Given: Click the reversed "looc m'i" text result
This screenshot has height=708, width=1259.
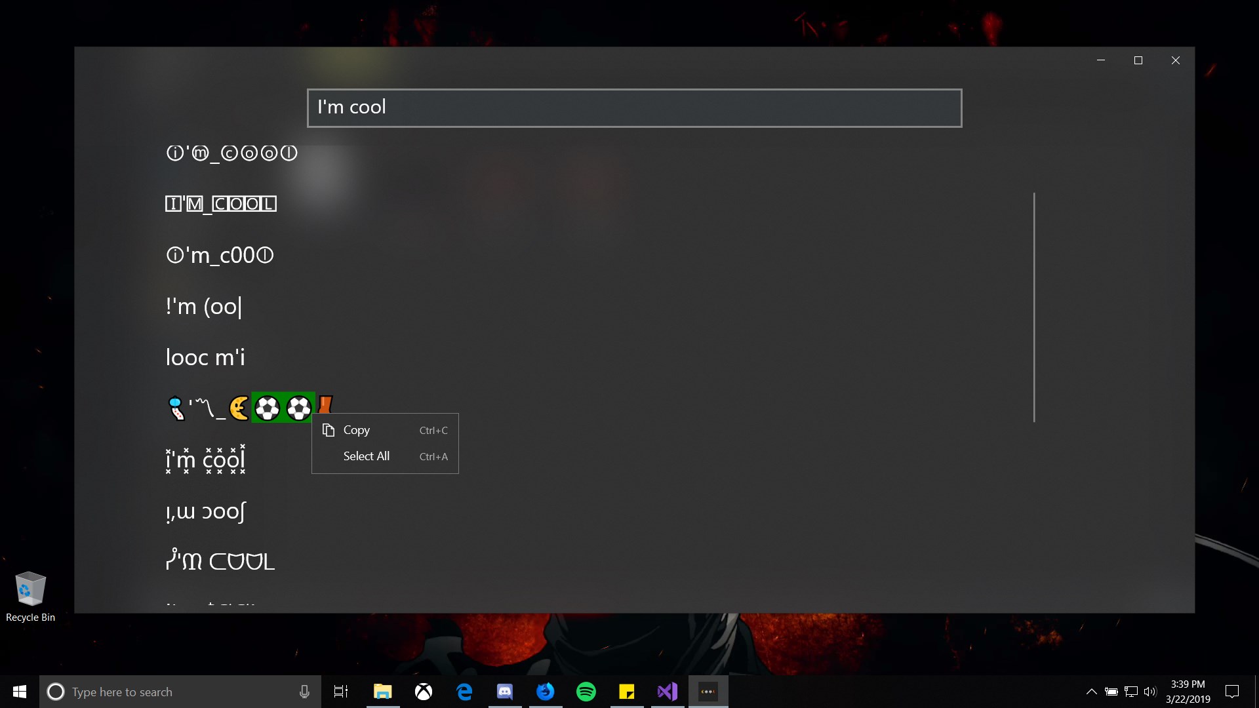Looking at the screenshot, I should tap(205, 358).
